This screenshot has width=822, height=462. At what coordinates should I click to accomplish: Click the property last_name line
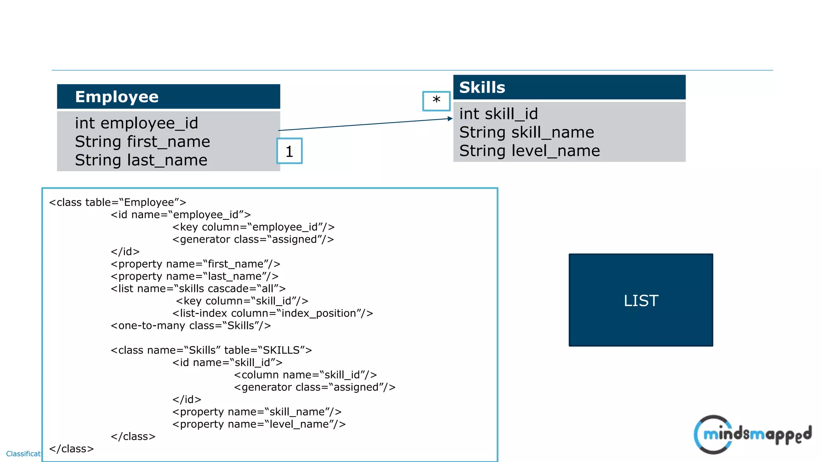(x=195, y=276)
